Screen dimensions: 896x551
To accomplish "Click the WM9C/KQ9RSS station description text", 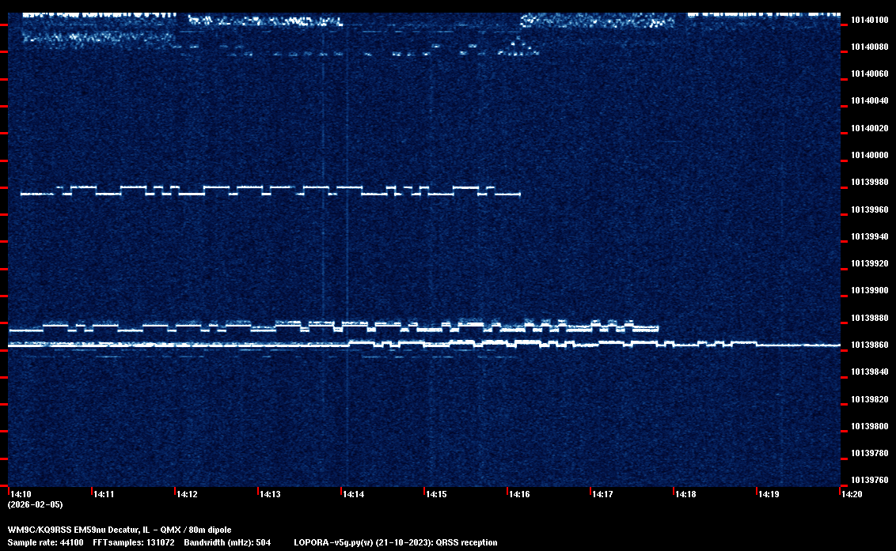I will (x=120, y=529).
